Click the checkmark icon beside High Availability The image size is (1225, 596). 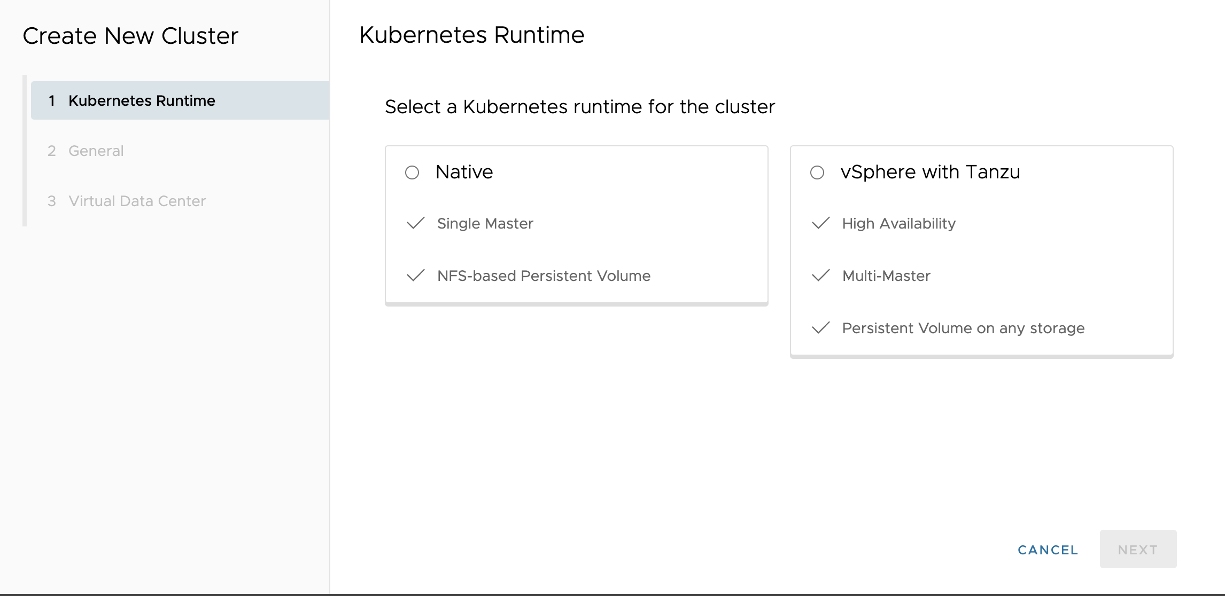coord(821,223)
